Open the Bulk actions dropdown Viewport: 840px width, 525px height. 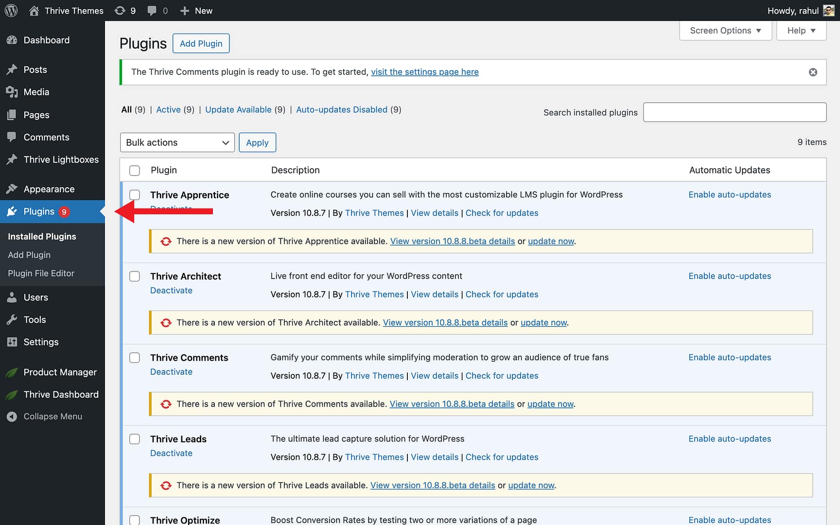pos(177,142)
